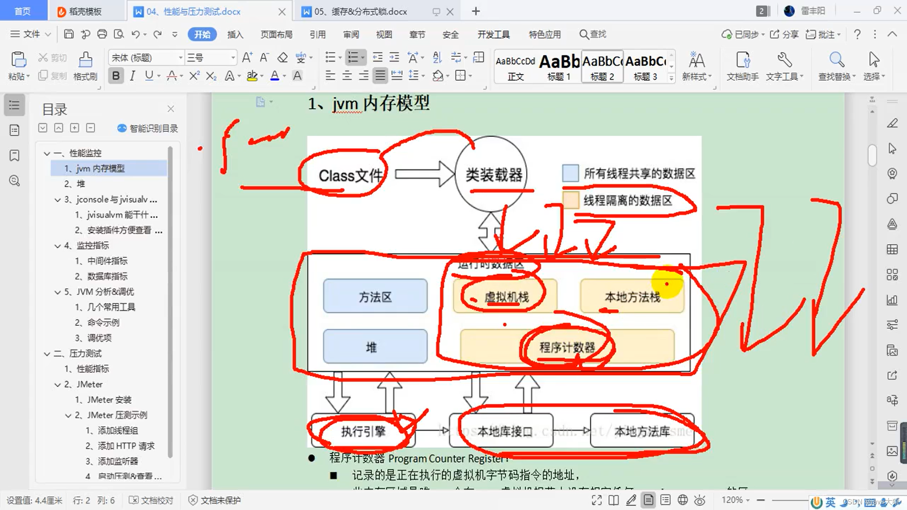This screenshot has width=907, height=510.
Task: Click the font color red A swatch
Action: coord(172,76)
